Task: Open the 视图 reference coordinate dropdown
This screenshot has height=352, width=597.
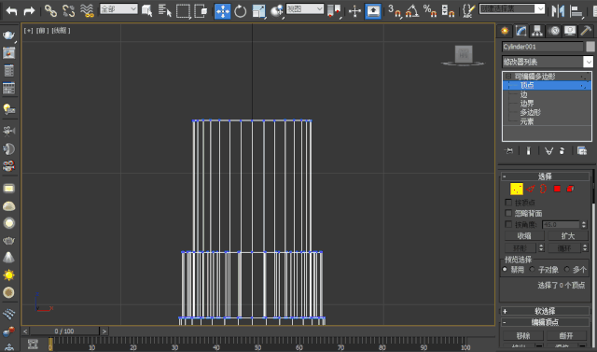Action: click(305, 8)
